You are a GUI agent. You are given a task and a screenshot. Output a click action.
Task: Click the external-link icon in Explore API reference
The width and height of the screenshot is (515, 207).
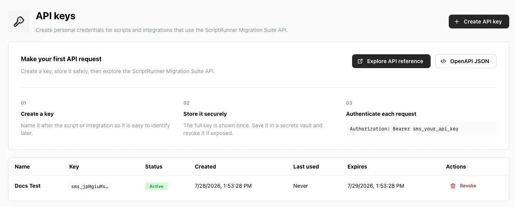pyautogui.click(x=360, y=61)
